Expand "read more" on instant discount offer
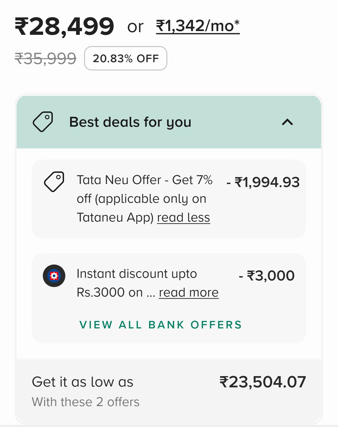Image resolution: width=338 pixels, height=427 pixels. [x=189, y=293]
